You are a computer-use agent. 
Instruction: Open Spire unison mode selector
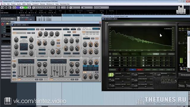pyautogui.click(x=42, y=50)
